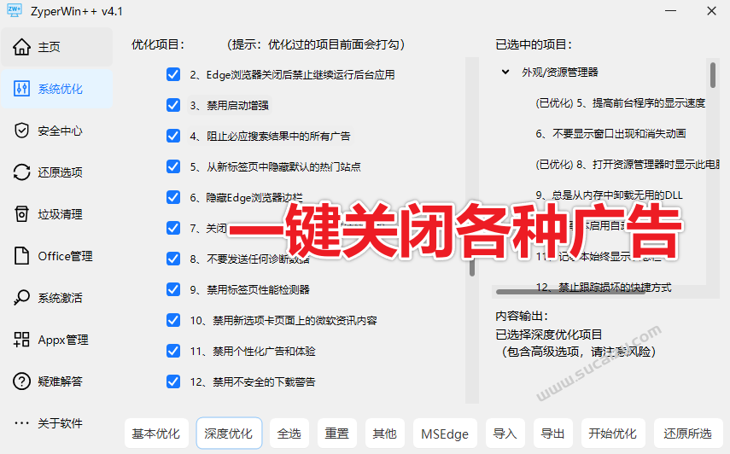Select 不要显示窗口出现和消失动画 in selected list
The image size is (730, 454).
pos(610,134)
